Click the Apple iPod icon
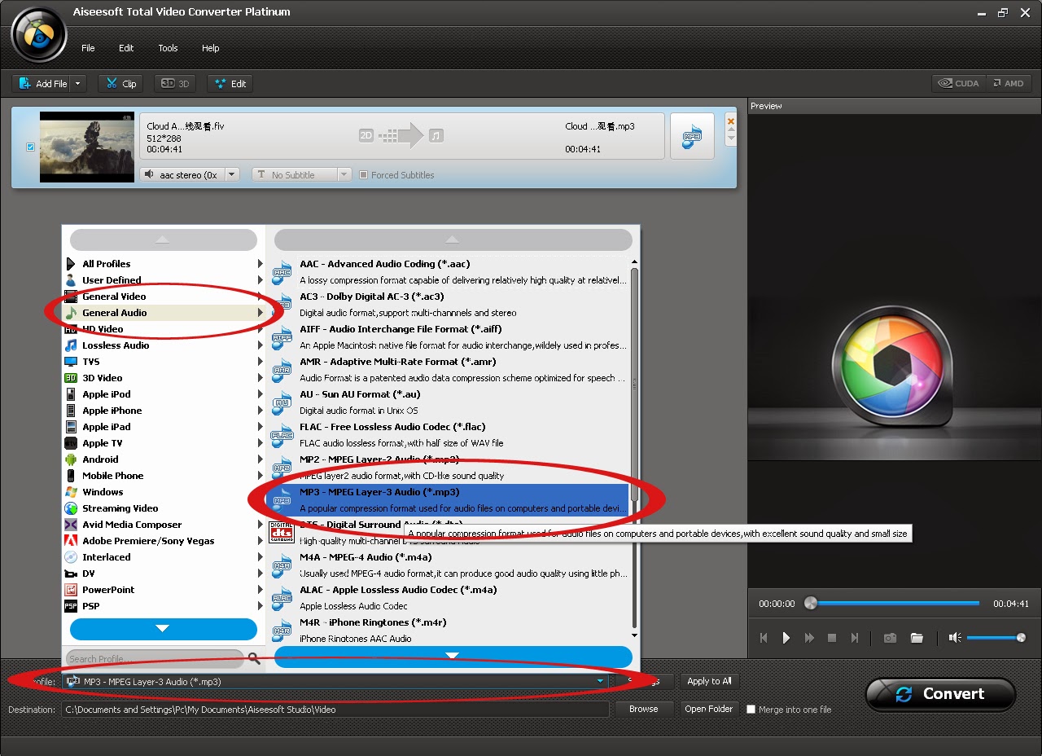Viewport: 1042px width, 756px height. (71, 394)
